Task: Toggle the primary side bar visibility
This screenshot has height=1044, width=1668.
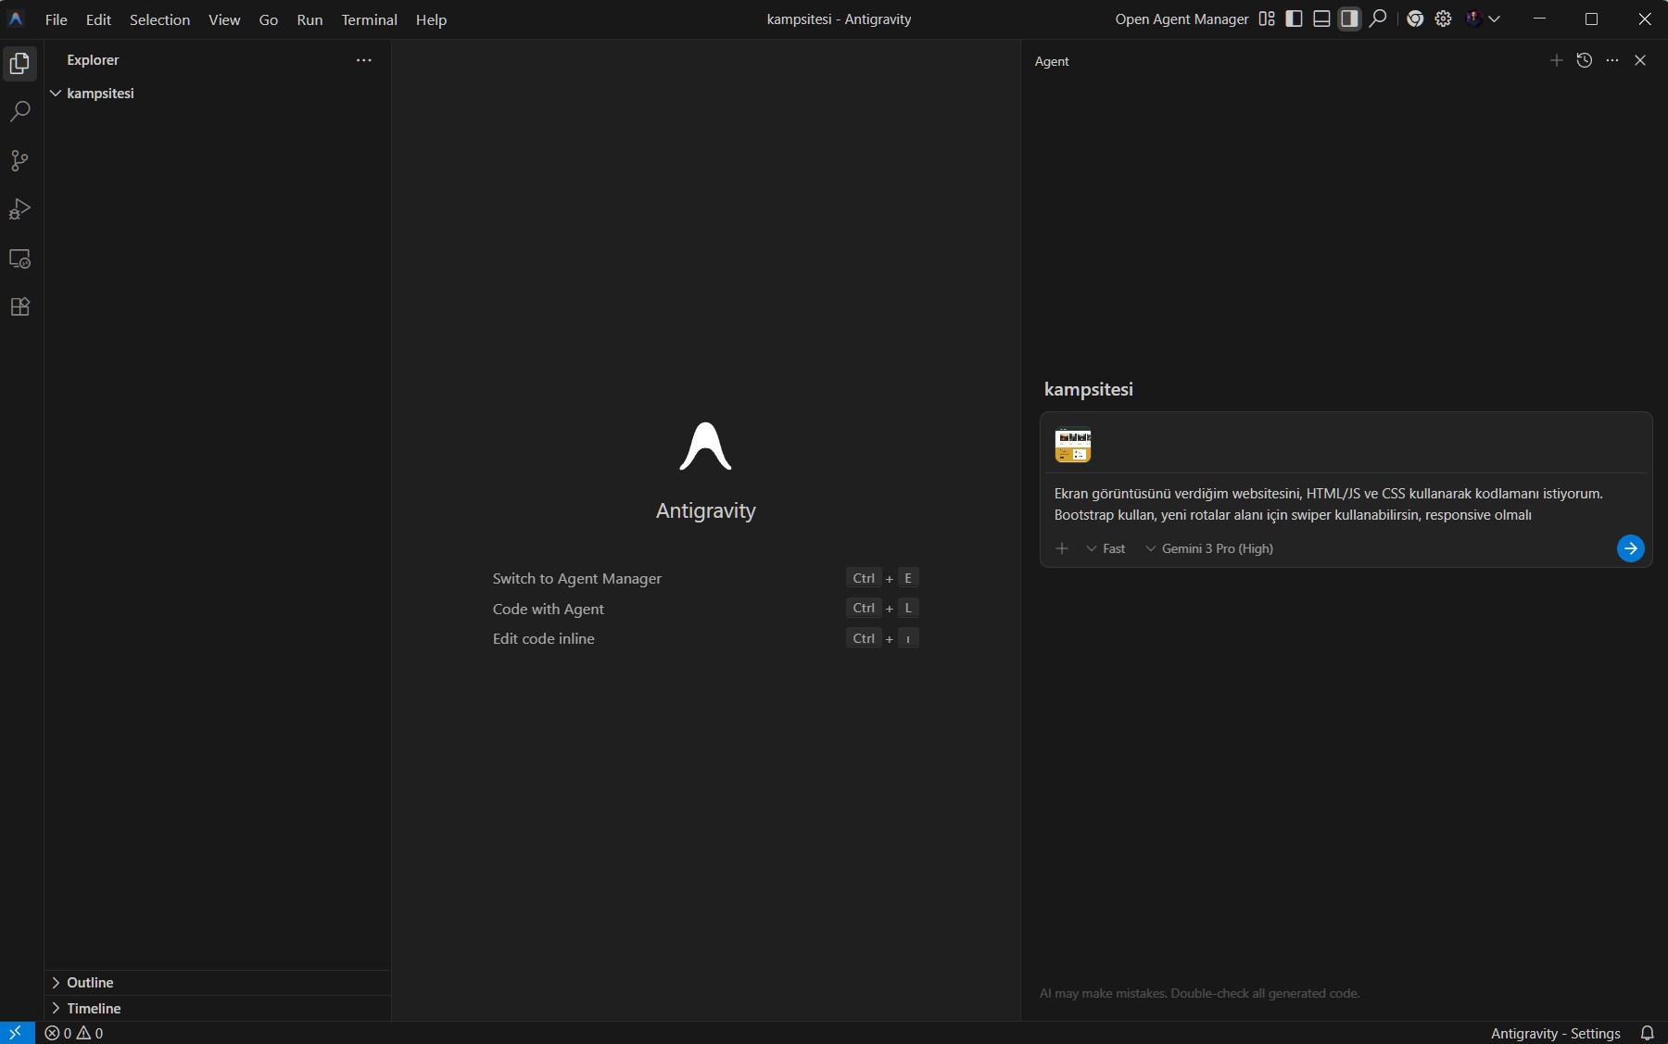Action: pos(1295,19)
